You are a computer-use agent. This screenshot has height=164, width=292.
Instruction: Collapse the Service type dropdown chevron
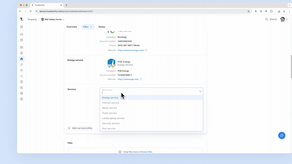pyautogui.click(x=200, y=91)
